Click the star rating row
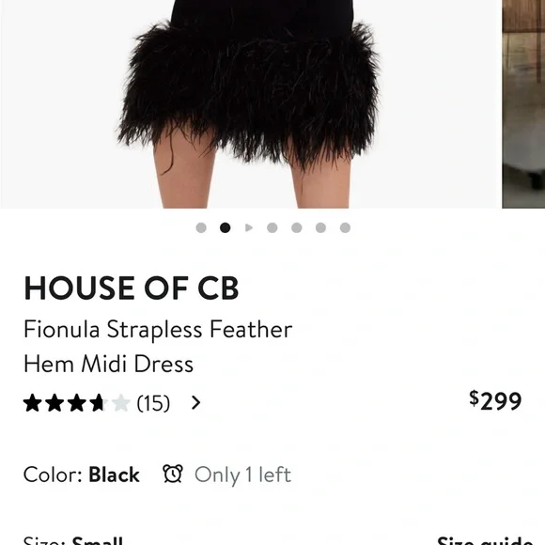 pos(76,403)
